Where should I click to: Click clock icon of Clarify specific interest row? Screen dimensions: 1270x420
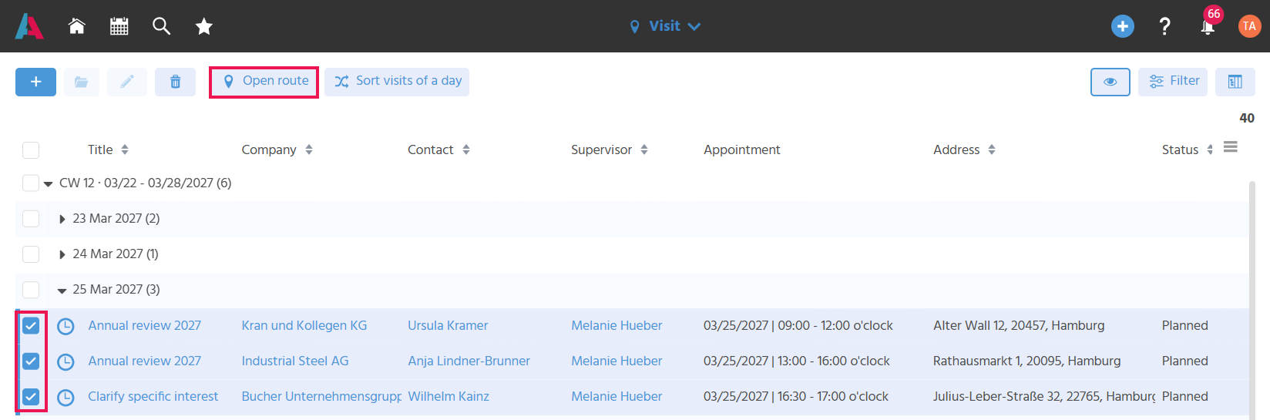[66, 397]
